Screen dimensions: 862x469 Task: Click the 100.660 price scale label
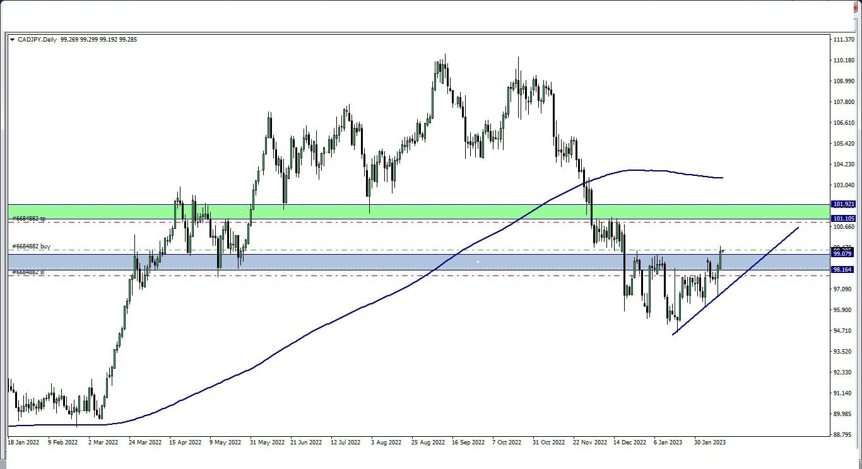[844, 227]
